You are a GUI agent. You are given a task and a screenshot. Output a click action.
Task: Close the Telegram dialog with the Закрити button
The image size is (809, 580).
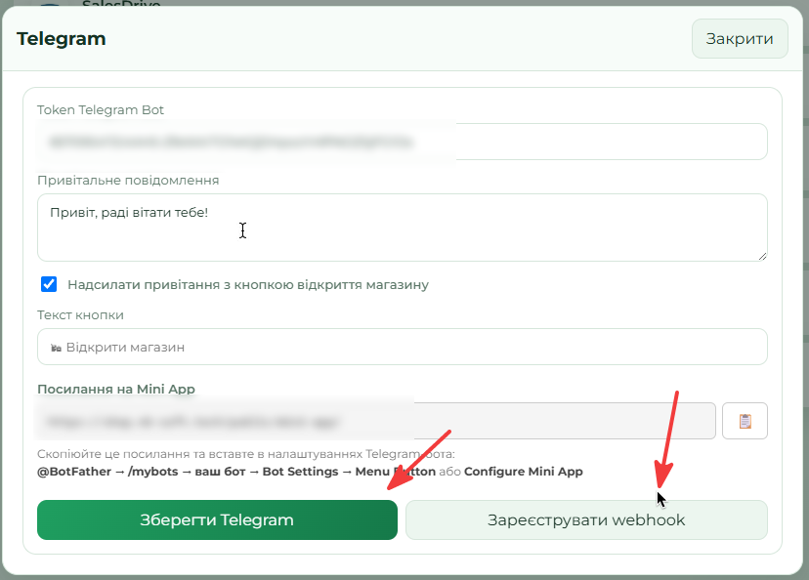(740, 39)
